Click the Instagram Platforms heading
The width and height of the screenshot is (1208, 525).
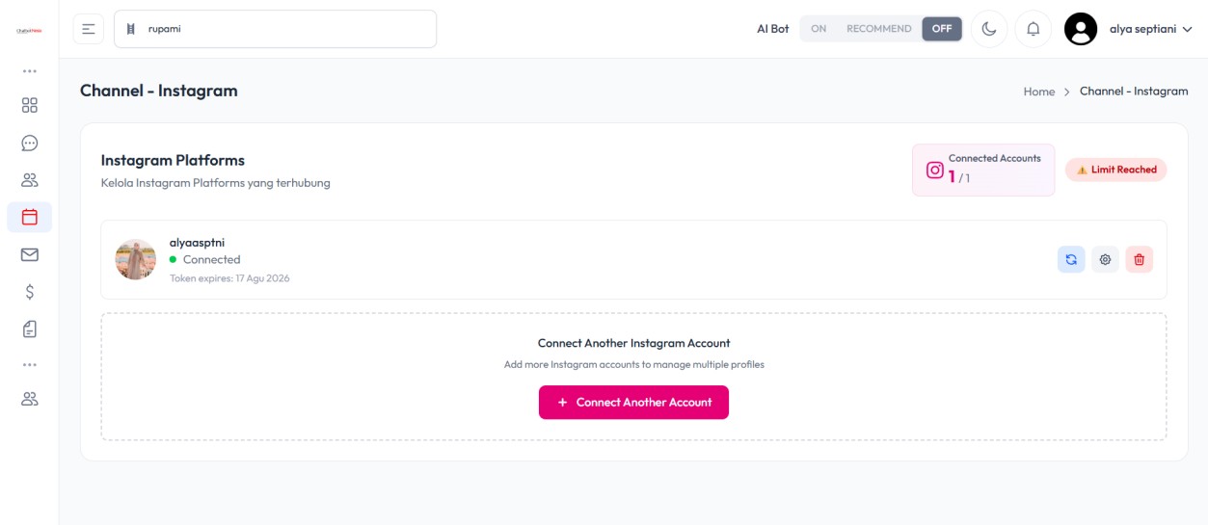point(173,161)
